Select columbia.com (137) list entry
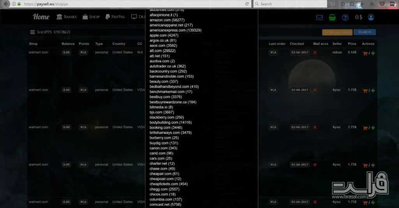Screen dimensions: 399x208 point(166,199)
